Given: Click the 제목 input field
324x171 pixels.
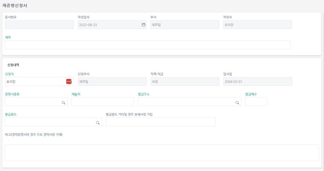Looking at the screenshot, I should pos(148,45).
